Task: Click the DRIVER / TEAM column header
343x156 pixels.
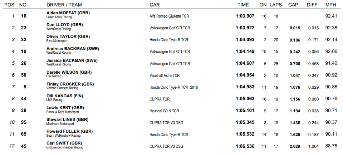Action: [64, 5]
